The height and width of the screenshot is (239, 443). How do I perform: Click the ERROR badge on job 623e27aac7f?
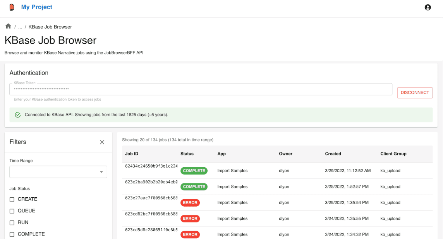pyautogui.click(x=190, y=203)
